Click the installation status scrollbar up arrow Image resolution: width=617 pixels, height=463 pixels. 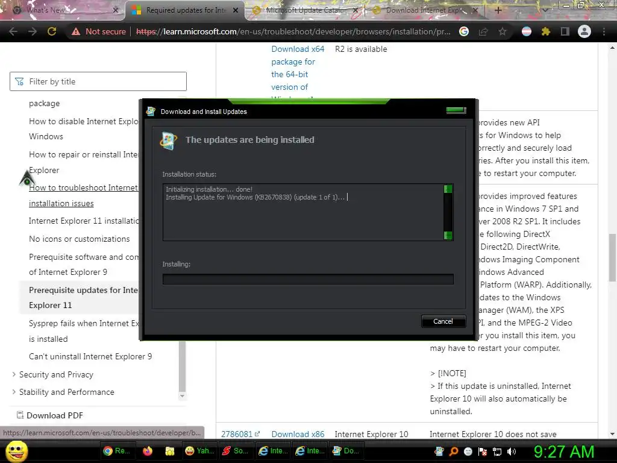[x=448, y=189]
